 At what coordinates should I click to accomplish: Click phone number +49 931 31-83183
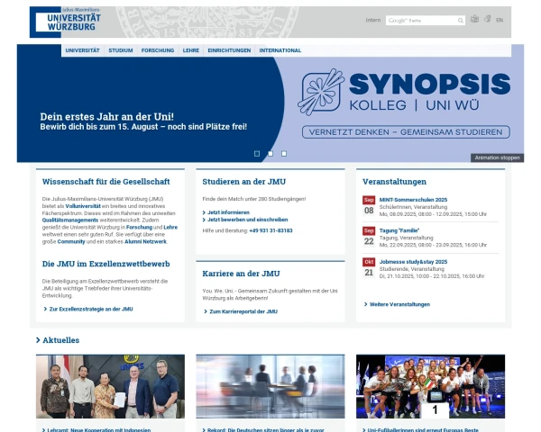coord(270,230)
